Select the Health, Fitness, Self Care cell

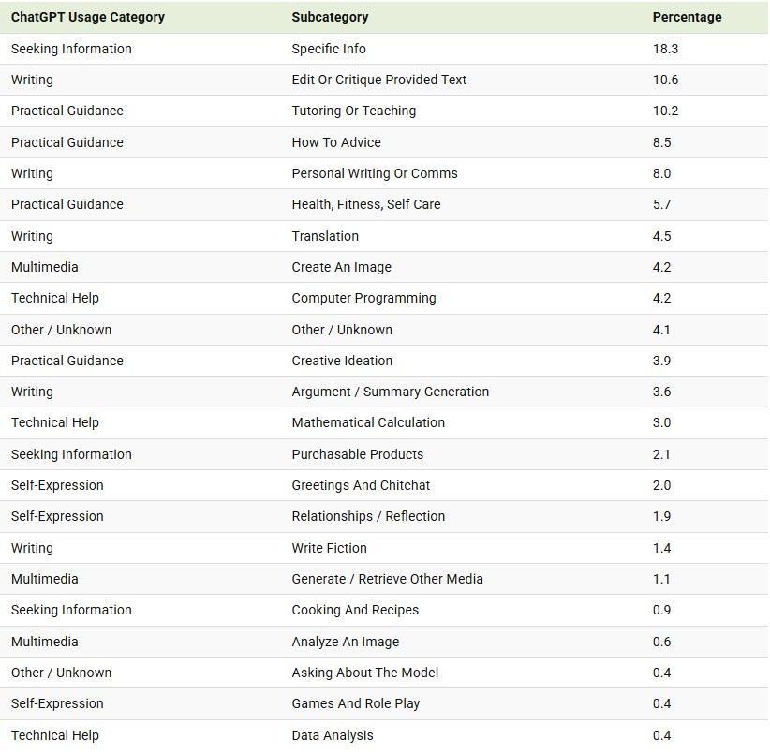[365, 204]
